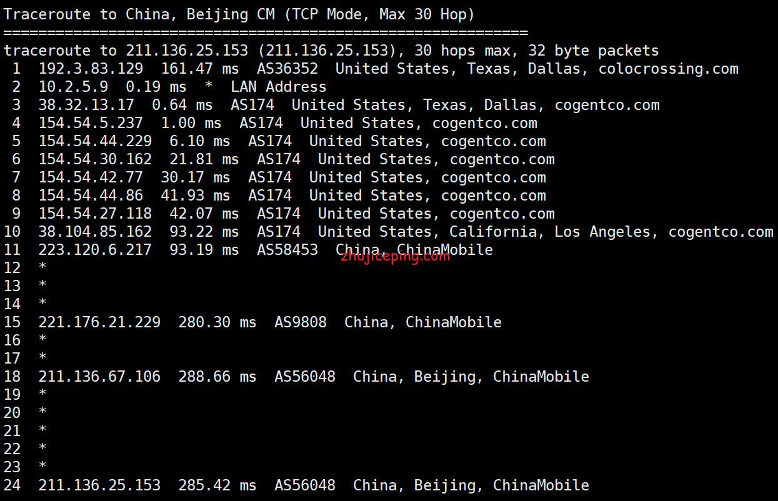The width and height of the screenshot is (778, 501).
Task: Select the 21.81 ms latency value
Action: (204, 159)
